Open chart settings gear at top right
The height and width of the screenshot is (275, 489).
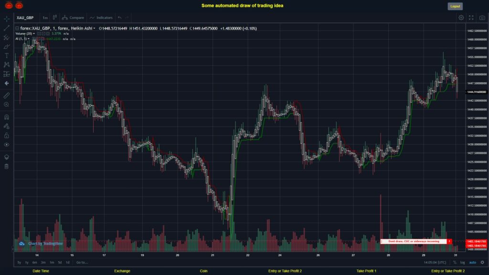tap(461, 18)
